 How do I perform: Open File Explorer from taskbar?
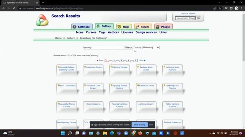(x=105, y=133)
